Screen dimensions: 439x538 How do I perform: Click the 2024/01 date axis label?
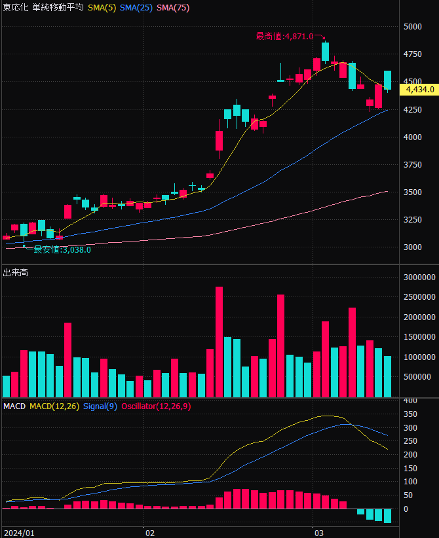(19, 533)
